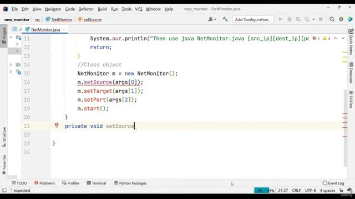Change the 4 spaces indent setting
Screen dimensions: 355x199
(x=327, y=190)
